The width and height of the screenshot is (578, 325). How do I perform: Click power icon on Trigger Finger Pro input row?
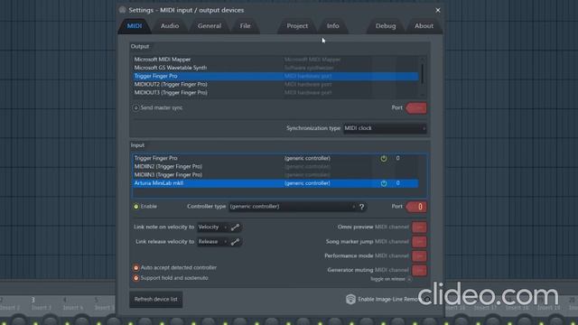pos(384,159)
